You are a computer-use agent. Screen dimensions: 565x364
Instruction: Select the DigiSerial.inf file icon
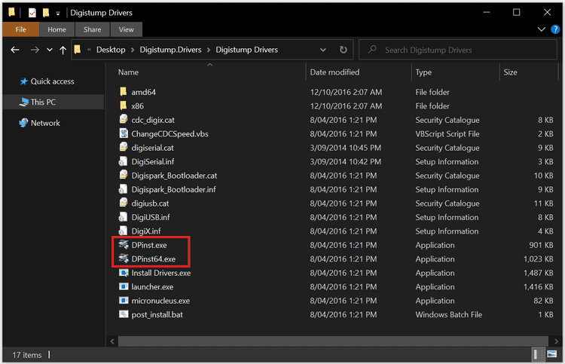pos(124,161)
